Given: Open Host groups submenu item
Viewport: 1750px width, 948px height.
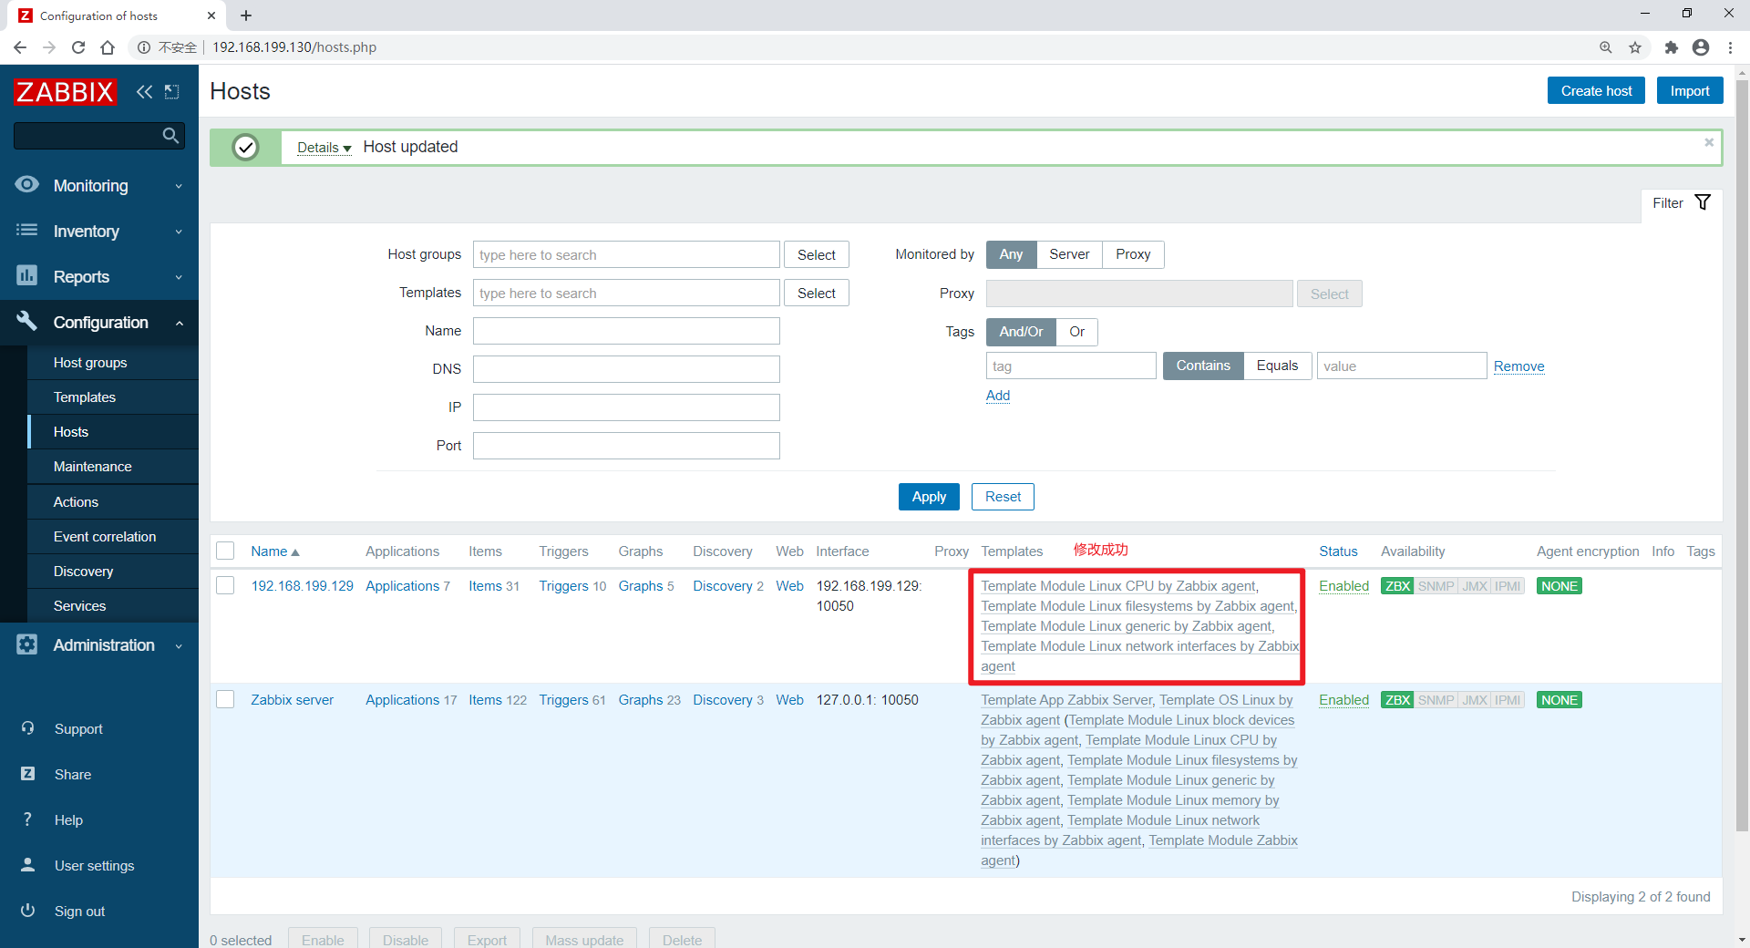Looking at the screenshot, I should pyautogui.click(x=113, y=362).
